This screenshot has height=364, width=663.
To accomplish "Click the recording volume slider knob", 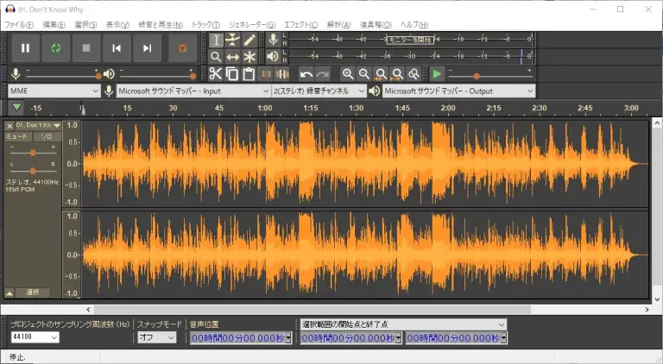I will [x=98, y=76].
